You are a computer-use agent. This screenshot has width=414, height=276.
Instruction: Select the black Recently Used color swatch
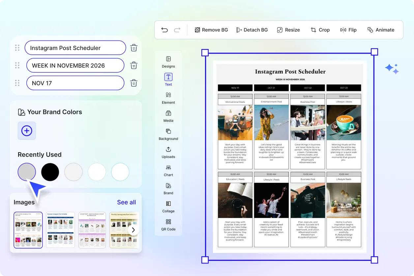coord(50,172)
